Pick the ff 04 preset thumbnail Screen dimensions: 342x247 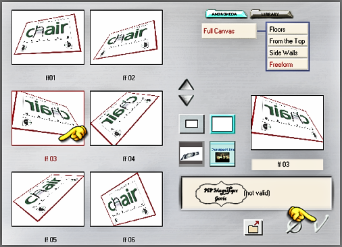pyautogui.click(x=126, y=118)
